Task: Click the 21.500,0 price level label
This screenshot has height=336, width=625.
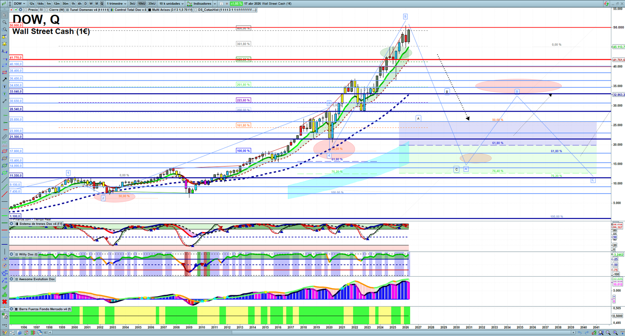Action: click(16, 137)
